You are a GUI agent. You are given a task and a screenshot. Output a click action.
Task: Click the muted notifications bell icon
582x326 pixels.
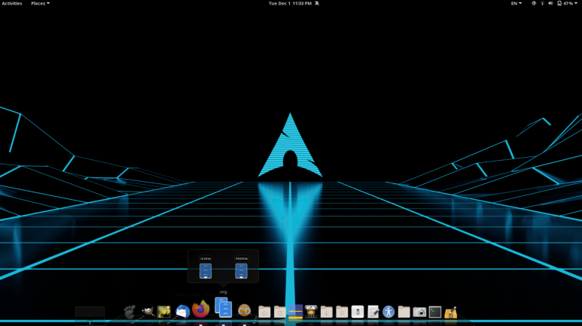(x=317, y=3)
